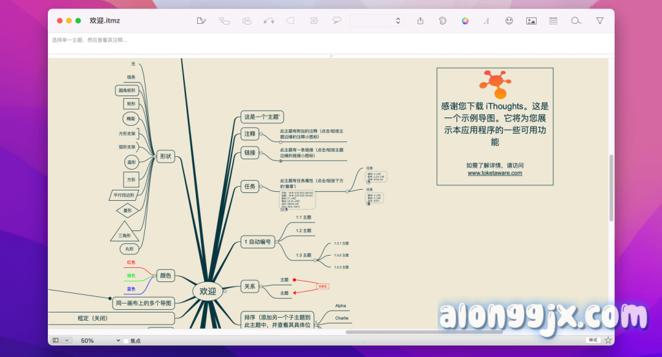Click the new document edit icon
This screenshot has width=662, height=357.
201,21
